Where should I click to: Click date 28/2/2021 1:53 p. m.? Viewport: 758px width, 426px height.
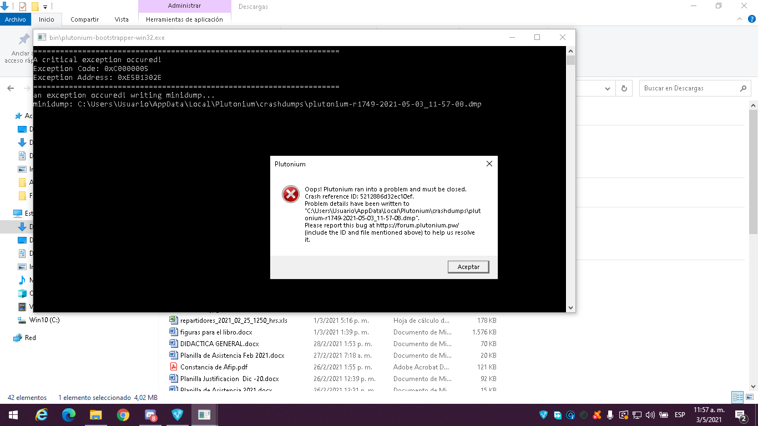tap(342, 344)
